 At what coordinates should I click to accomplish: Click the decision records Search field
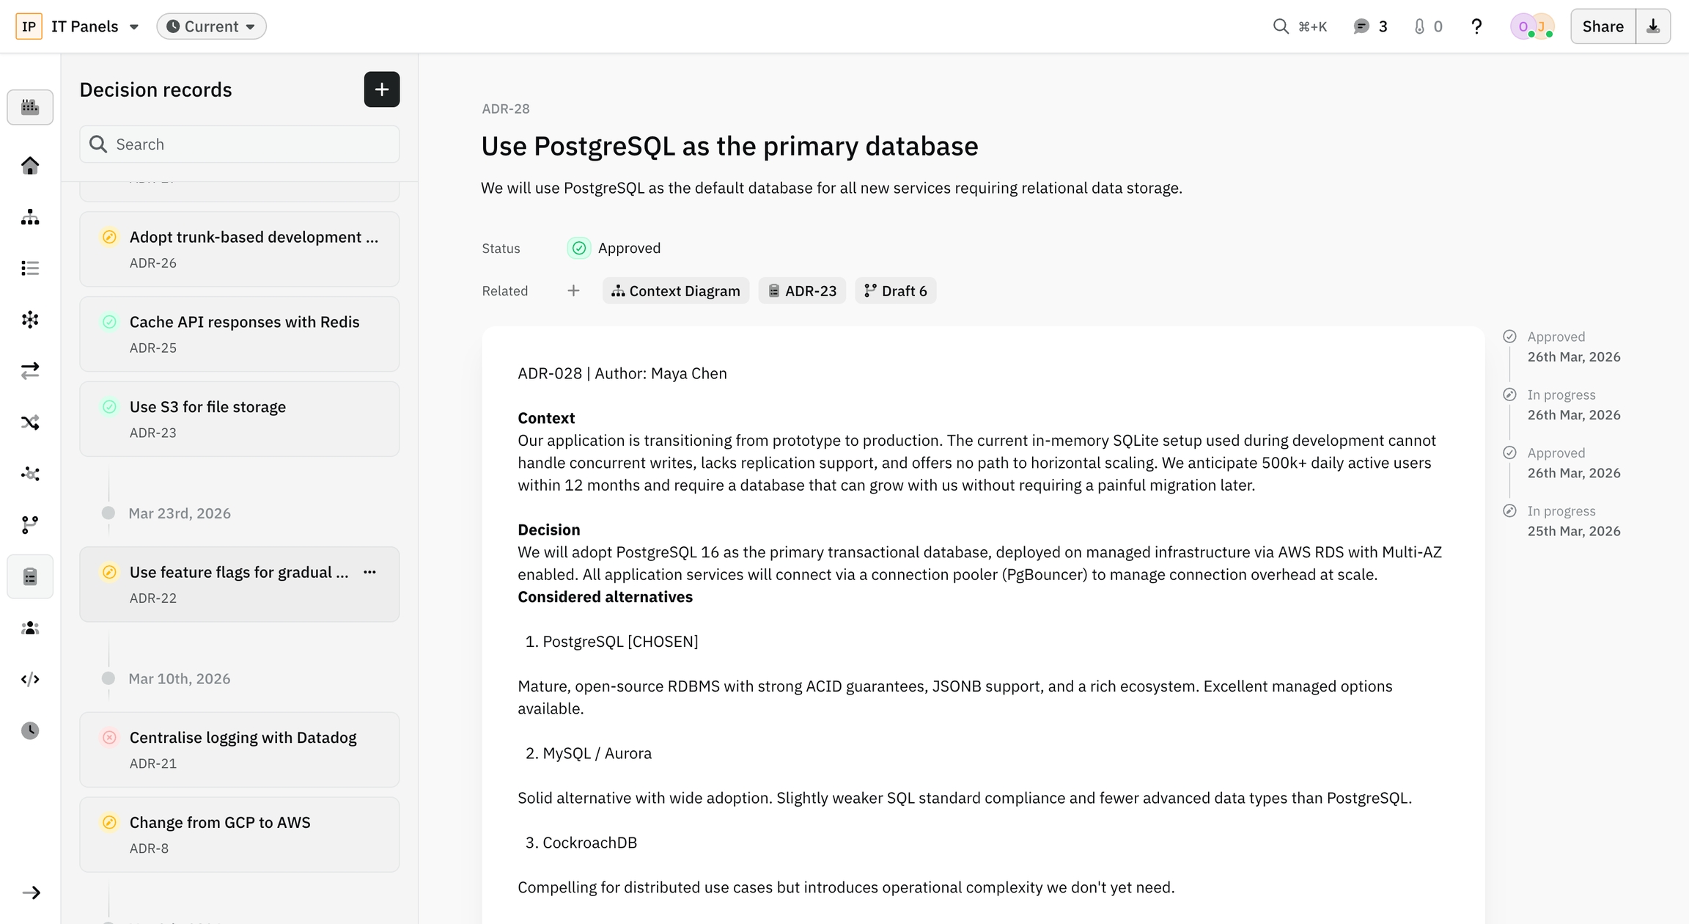(249, 144)
